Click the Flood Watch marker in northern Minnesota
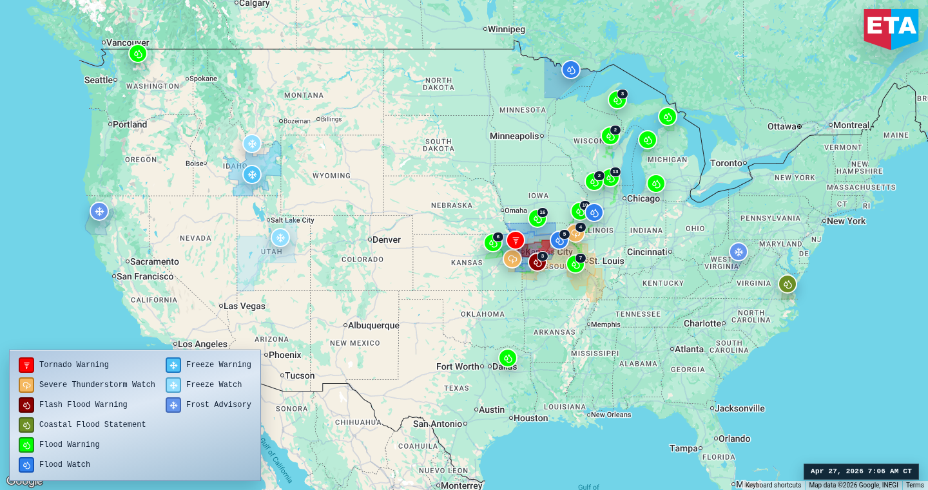The height and width of the screenshot is (490, 928). pyautogui.click(x=570, y=70)
